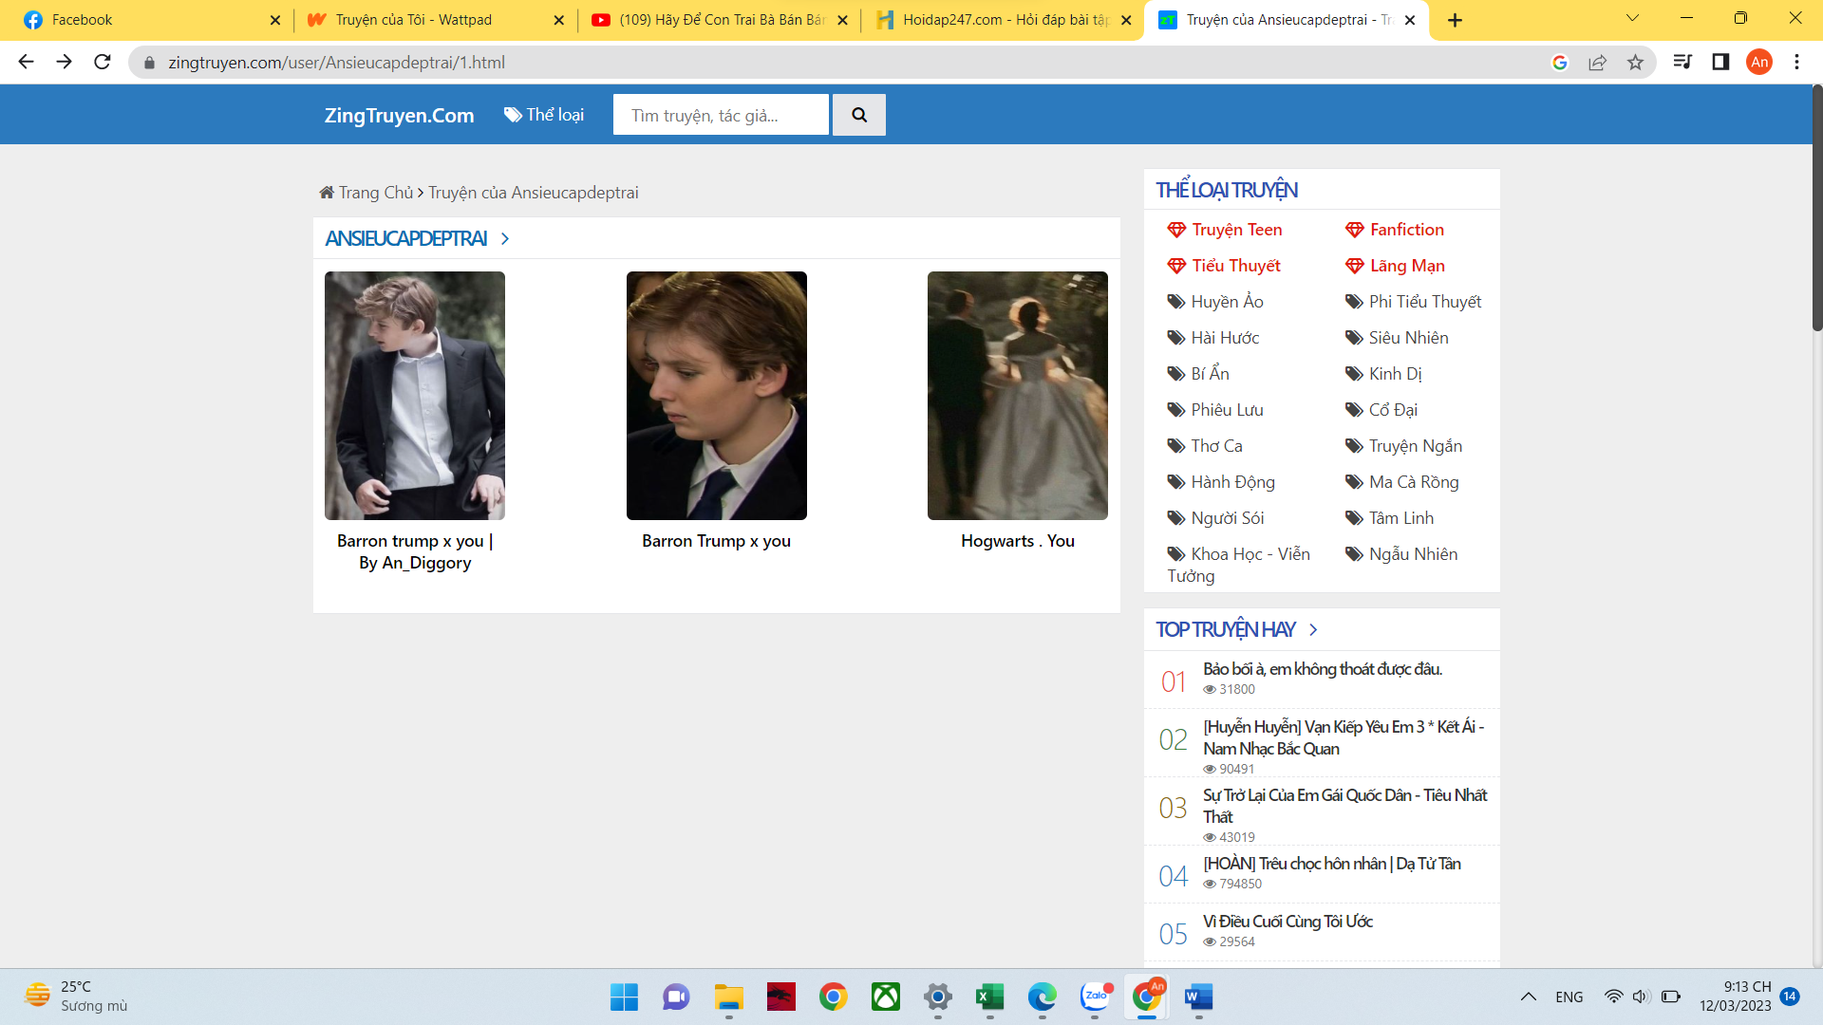The image size is (1823, 1025).
Task: Open Zalo from the taskbar
Action: click(x=1095, y=997)
